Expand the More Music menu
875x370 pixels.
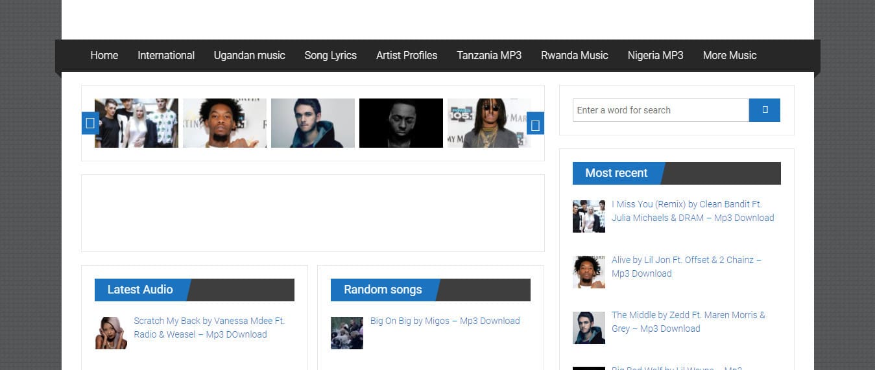pos(730,56)
